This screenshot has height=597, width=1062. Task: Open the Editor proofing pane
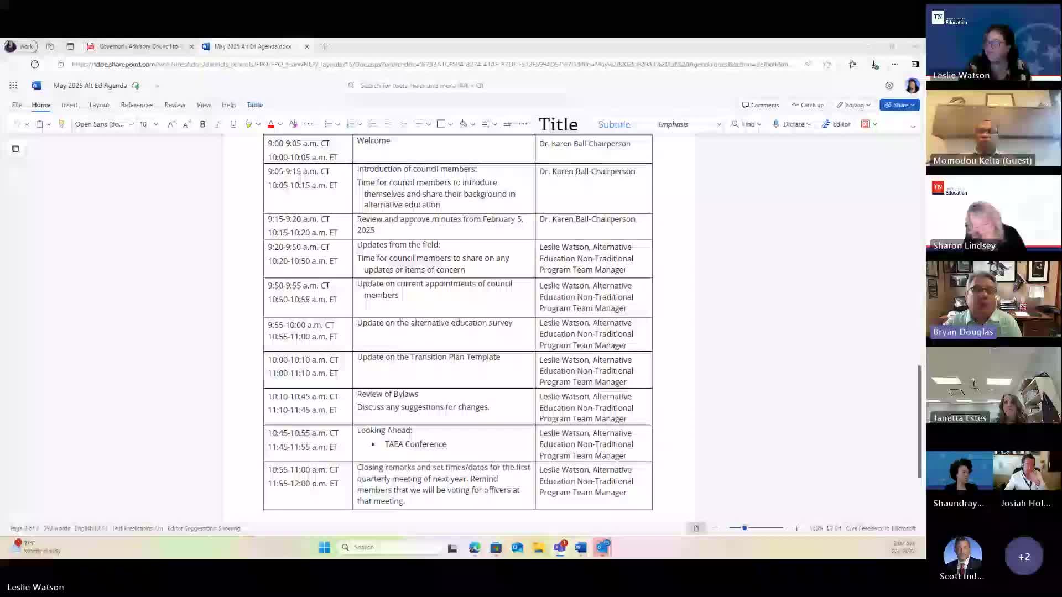pyautogui.click(x=836, y=124)
